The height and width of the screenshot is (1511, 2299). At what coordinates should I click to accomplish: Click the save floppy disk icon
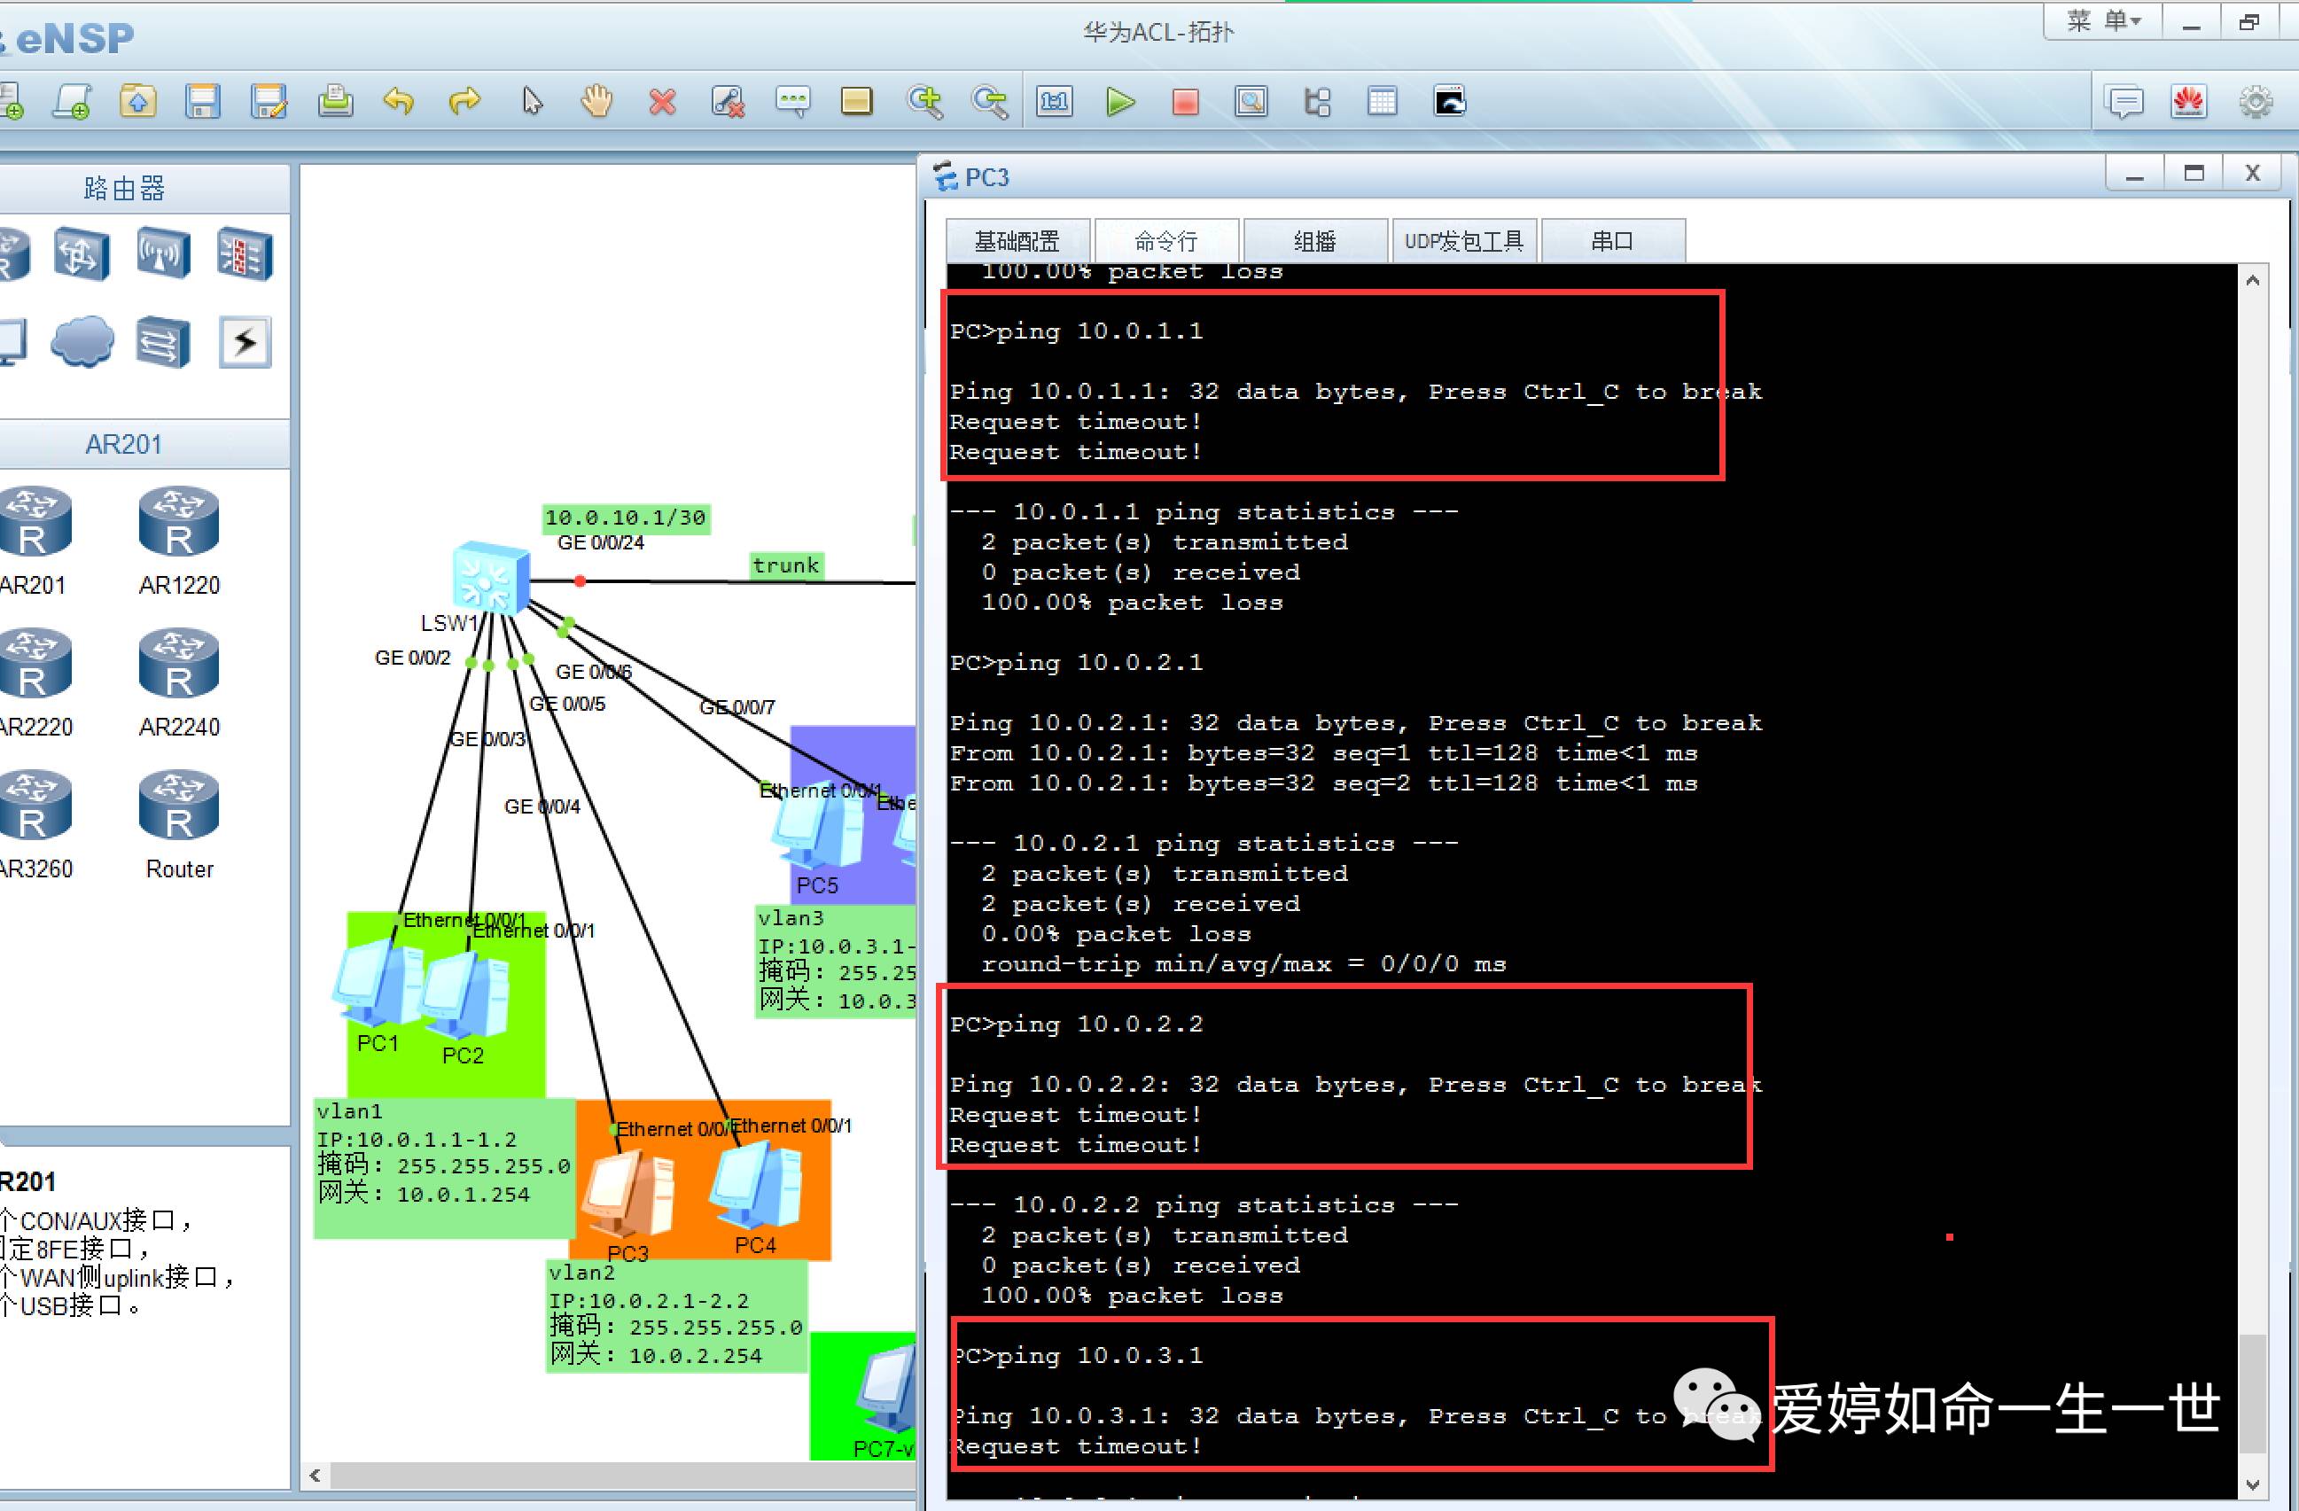pos(203,100)
